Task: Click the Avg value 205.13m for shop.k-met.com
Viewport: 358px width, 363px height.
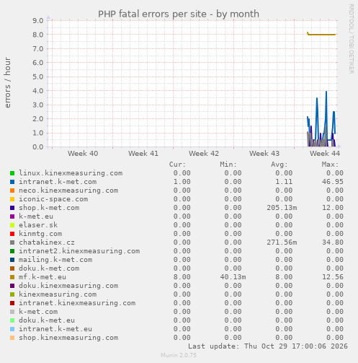Action: (x=282, y=208)
